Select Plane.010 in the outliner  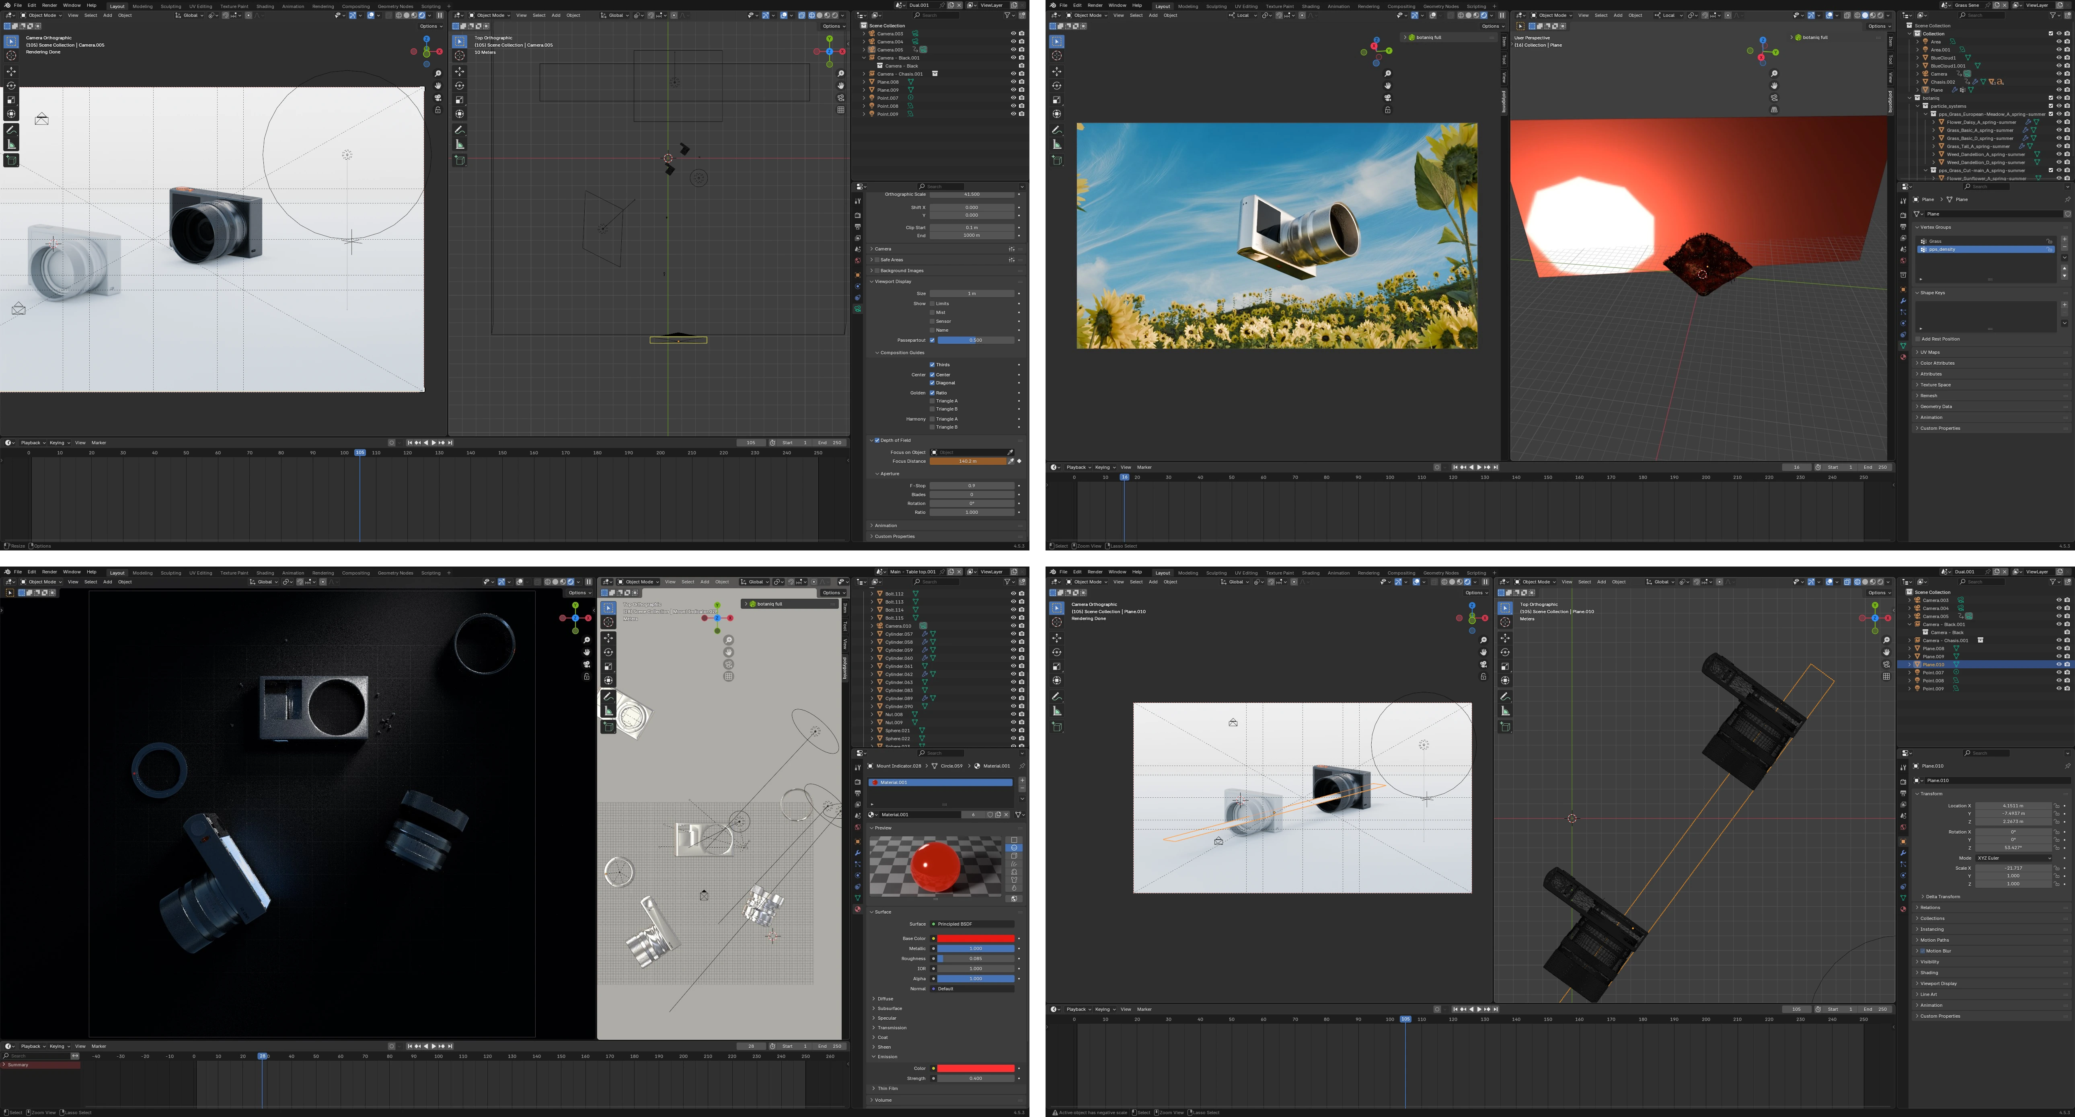click(1933, 664)
